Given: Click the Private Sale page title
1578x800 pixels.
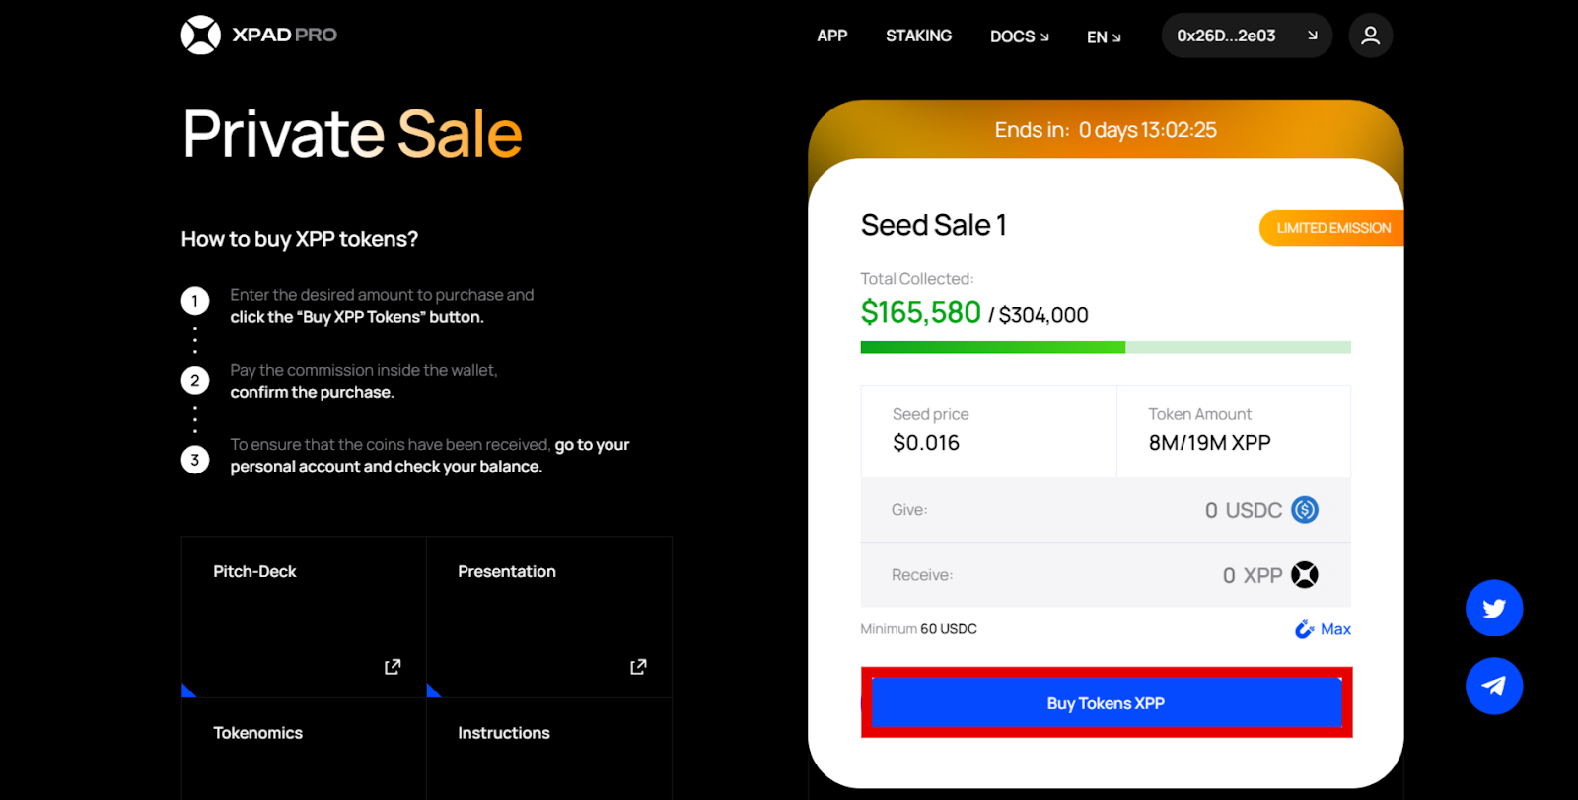Looking at the screenshot, I should pyautogui.click(x=352, y=134).
